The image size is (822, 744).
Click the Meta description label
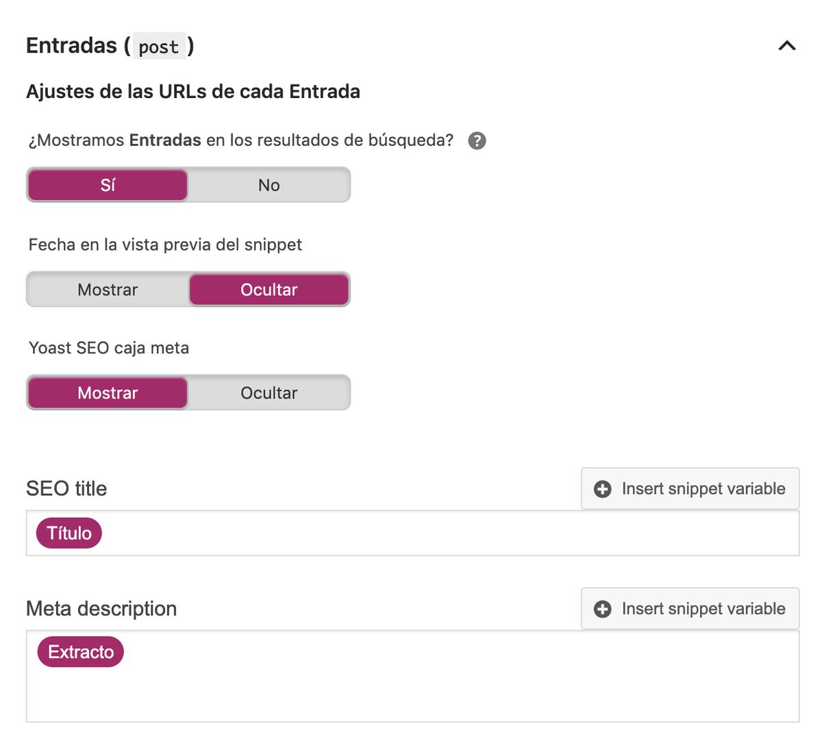coord(101,608)
